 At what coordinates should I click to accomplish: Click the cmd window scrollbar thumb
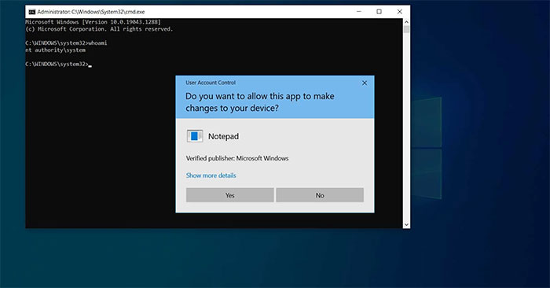(x=406, y=29)
